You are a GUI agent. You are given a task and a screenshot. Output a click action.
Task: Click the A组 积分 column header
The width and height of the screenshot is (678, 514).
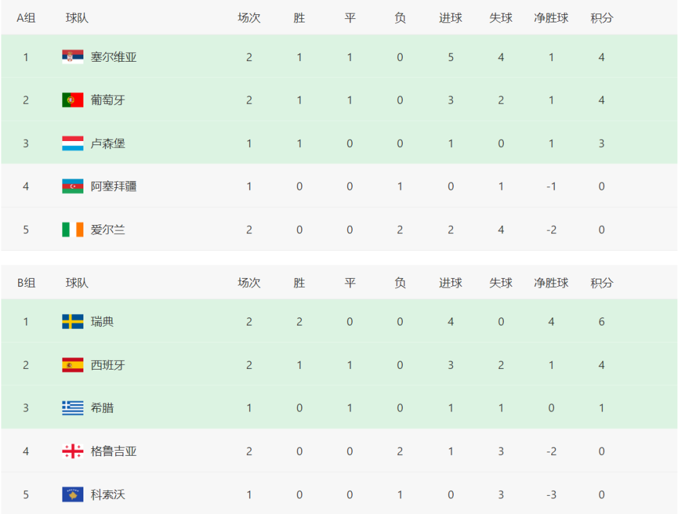tap(601, 18)
